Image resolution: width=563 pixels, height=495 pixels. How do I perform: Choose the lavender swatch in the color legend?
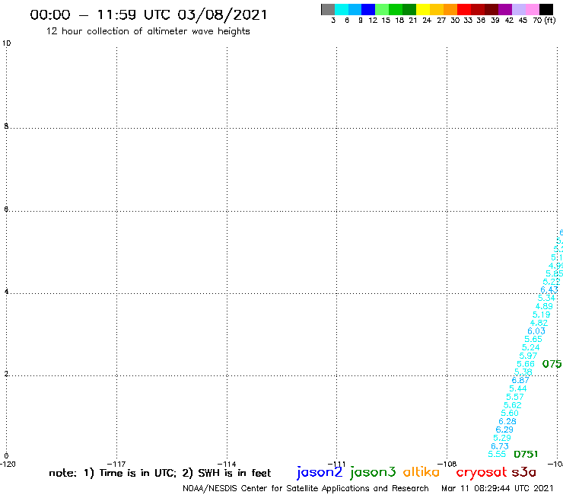coord(519,9)
